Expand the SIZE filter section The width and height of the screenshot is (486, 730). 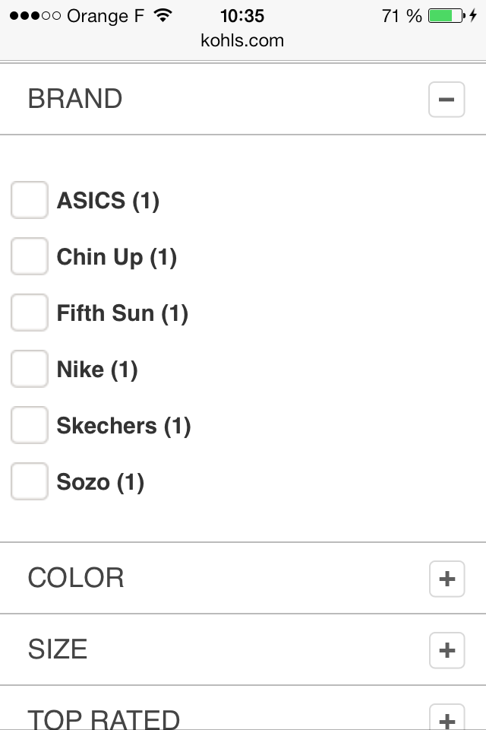click(x=446, y=650)
